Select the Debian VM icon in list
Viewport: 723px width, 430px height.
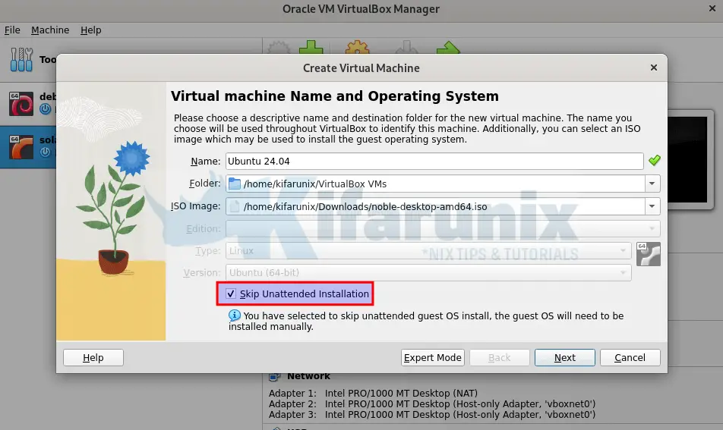[21, 103]
